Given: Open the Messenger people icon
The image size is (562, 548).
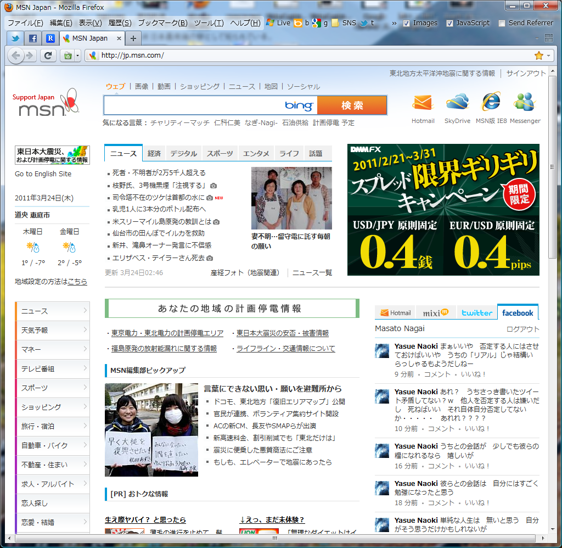Looking at the screenshot, I should coord(525,102).
